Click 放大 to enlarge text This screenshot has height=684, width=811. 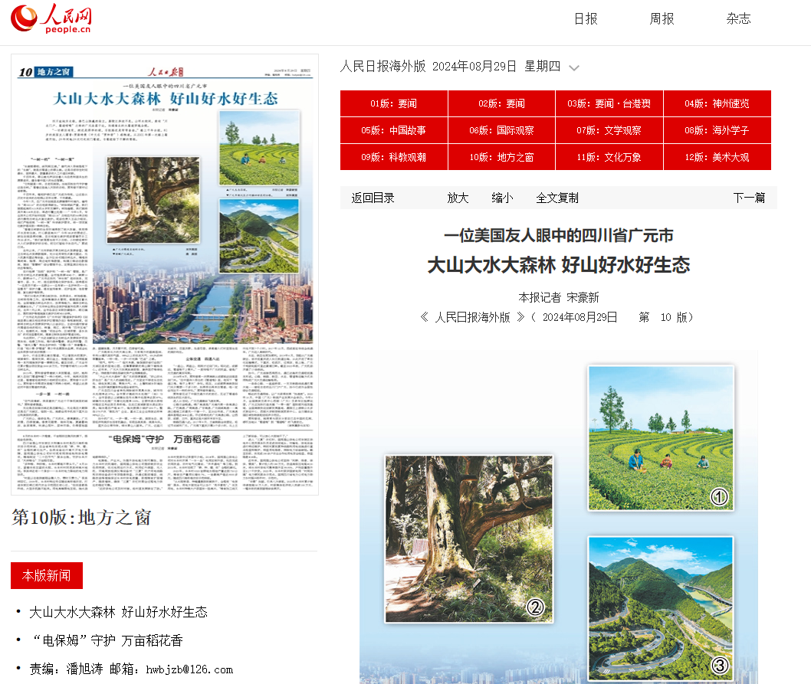(x=458, y=198)
